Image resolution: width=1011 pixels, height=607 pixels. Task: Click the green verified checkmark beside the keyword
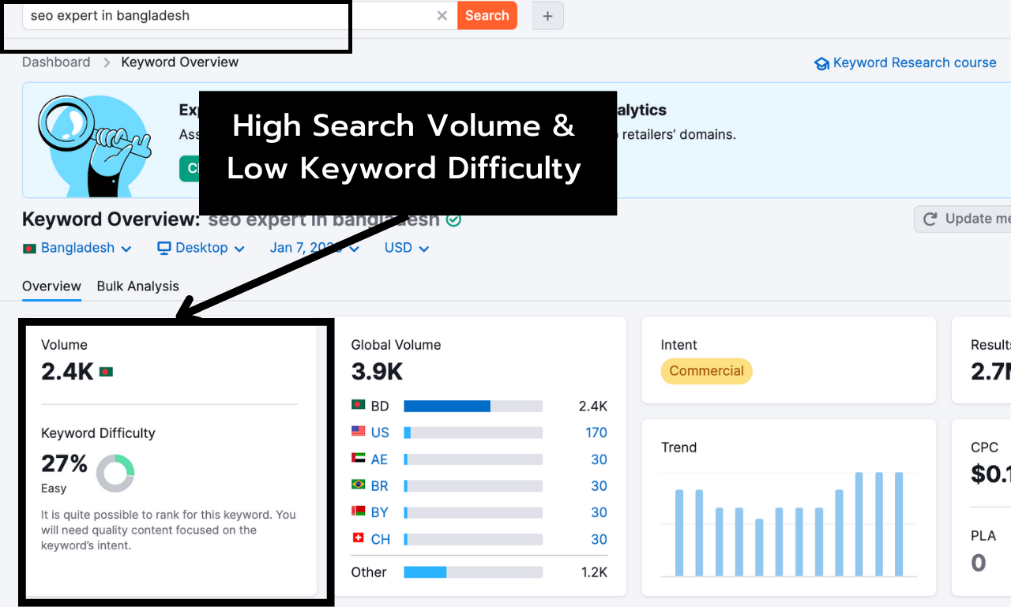[x=454, y=220]
